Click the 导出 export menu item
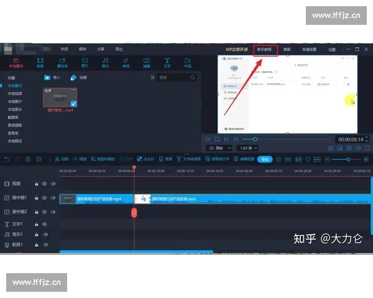The width and height of the screenshot is (373, 298). click(119, 49)
